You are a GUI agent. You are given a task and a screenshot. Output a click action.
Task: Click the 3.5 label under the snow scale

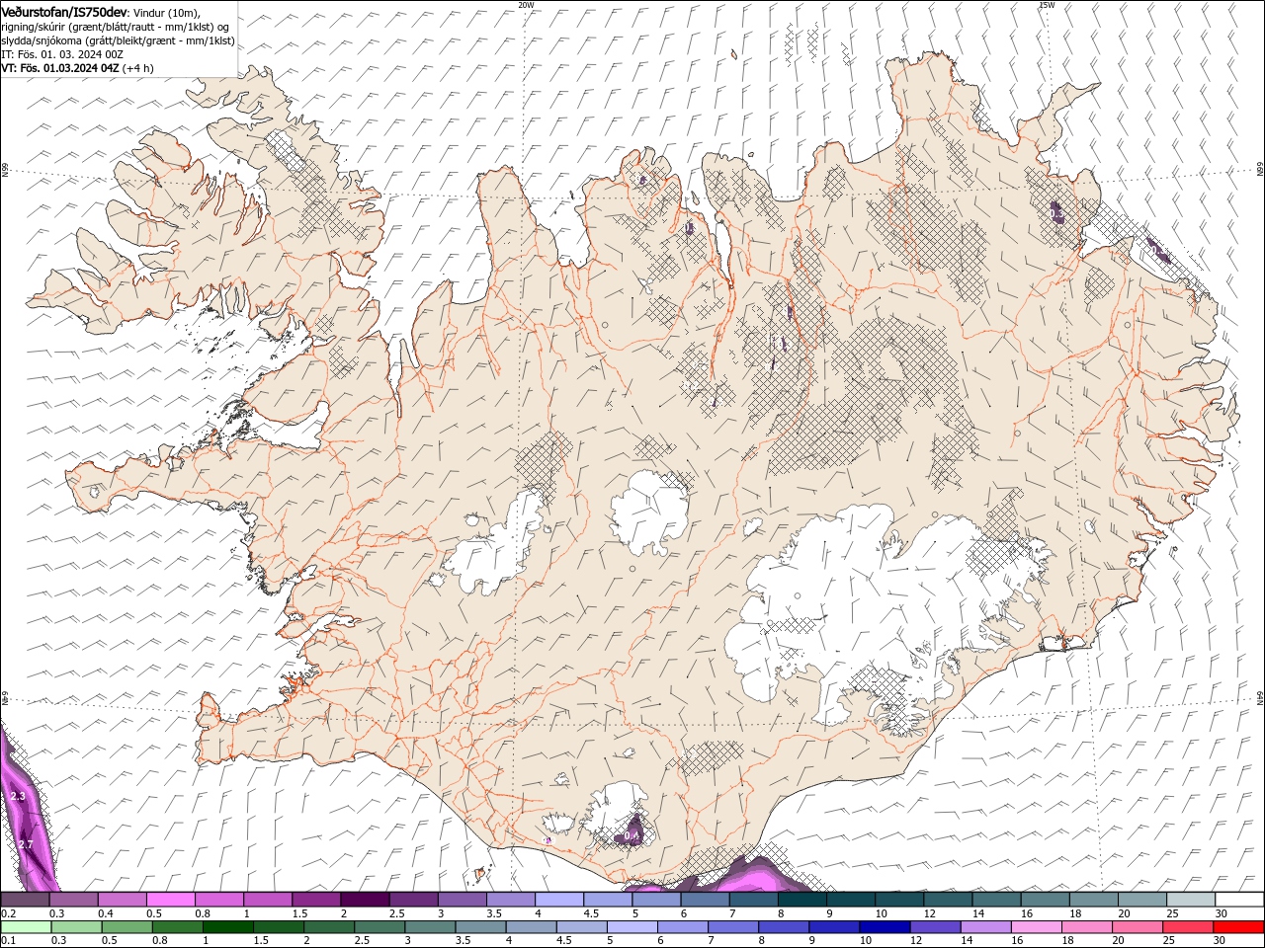tap(494, 913)
